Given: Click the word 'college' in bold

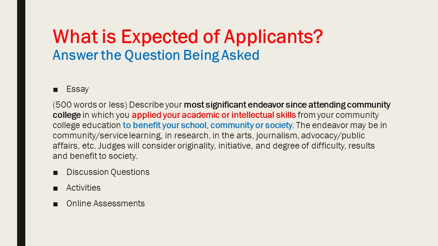Looking at the screenshot, I should (67, 115).
